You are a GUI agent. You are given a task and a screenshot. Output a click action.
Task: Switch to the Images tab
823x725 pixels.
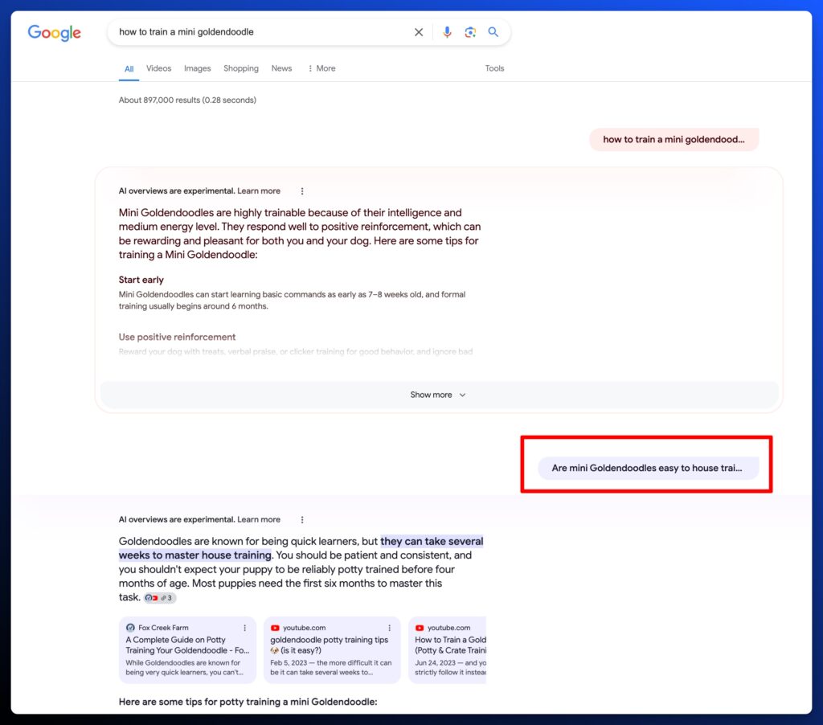click(x=197, y=68)
